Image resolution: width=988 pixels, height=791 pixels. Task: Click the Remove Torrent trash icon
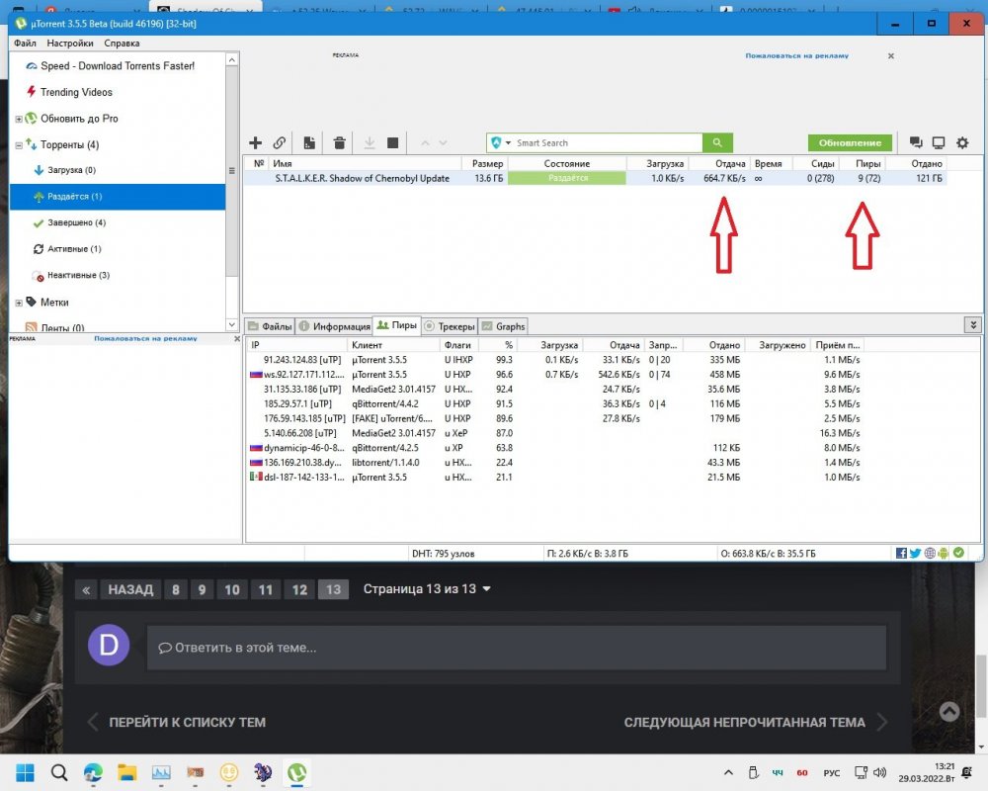point(339,143)
